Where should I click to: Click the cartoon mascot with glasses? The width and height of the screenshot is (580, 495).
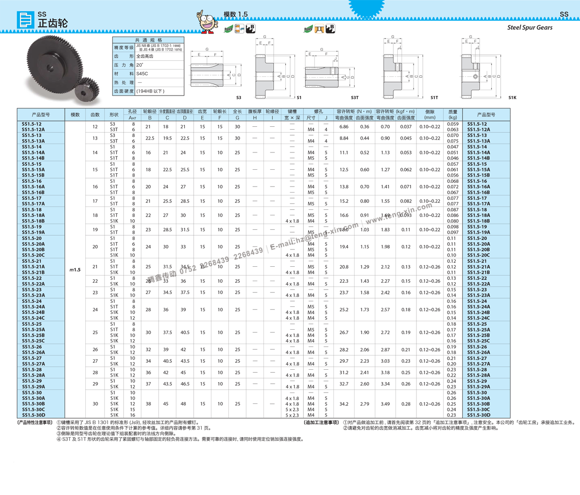tap(207, 21)
